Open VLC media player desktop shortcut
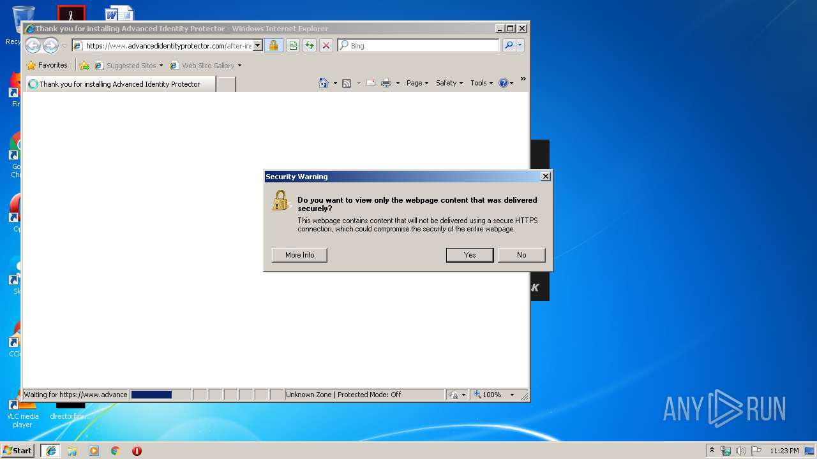 tap(22, 412)
